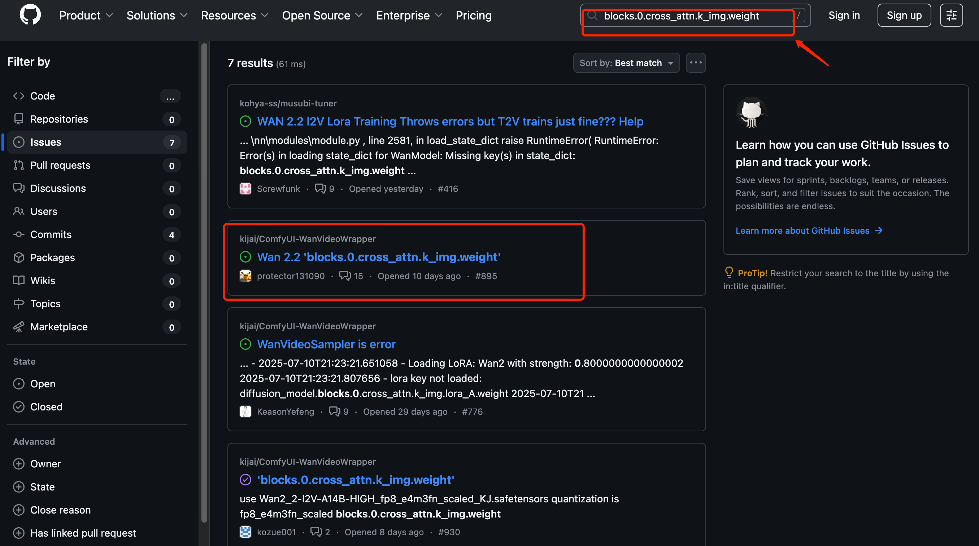The width and height of the screenshot is (979, 546).
Task: Click the search magnifier icon
Action: (x=592, y=16)
